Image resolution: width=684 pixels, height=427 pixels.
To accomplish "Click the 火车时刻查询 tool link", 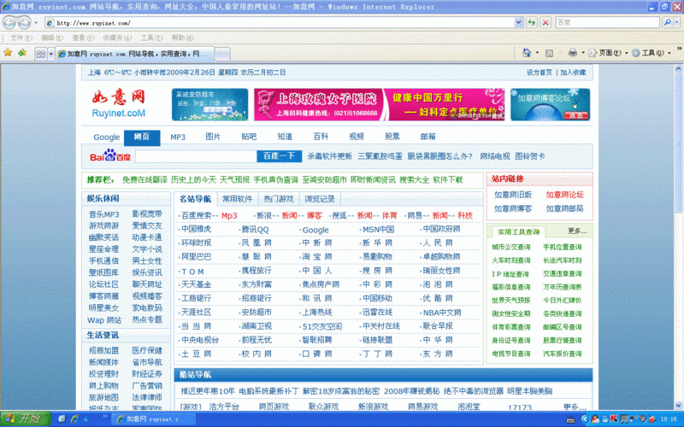I will pos(510,260).
